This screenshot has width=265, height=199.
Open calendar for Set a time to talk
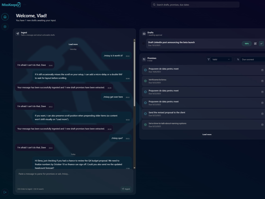tap(262, 125)
